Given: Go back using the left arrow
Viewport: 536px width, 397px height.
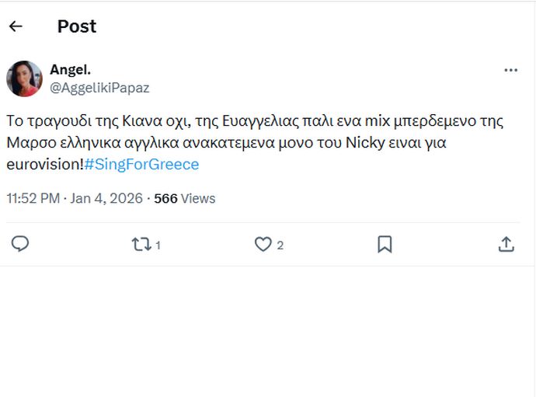Looking at the screenshot, I should pos(16,26).
